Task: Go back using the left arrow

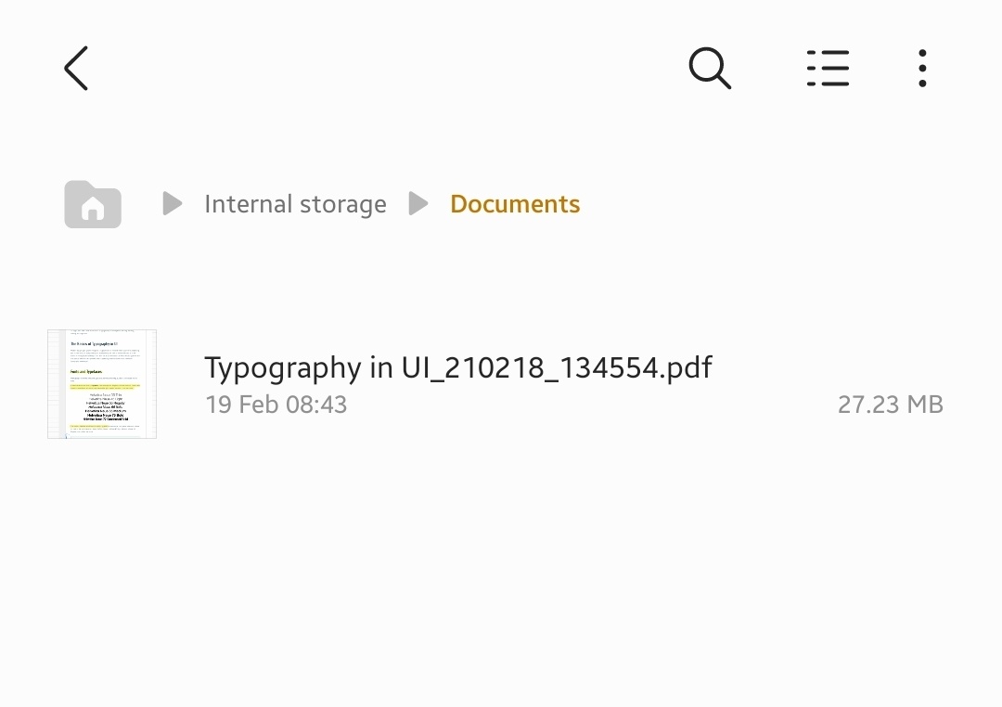Action: (x=76, y=68)
